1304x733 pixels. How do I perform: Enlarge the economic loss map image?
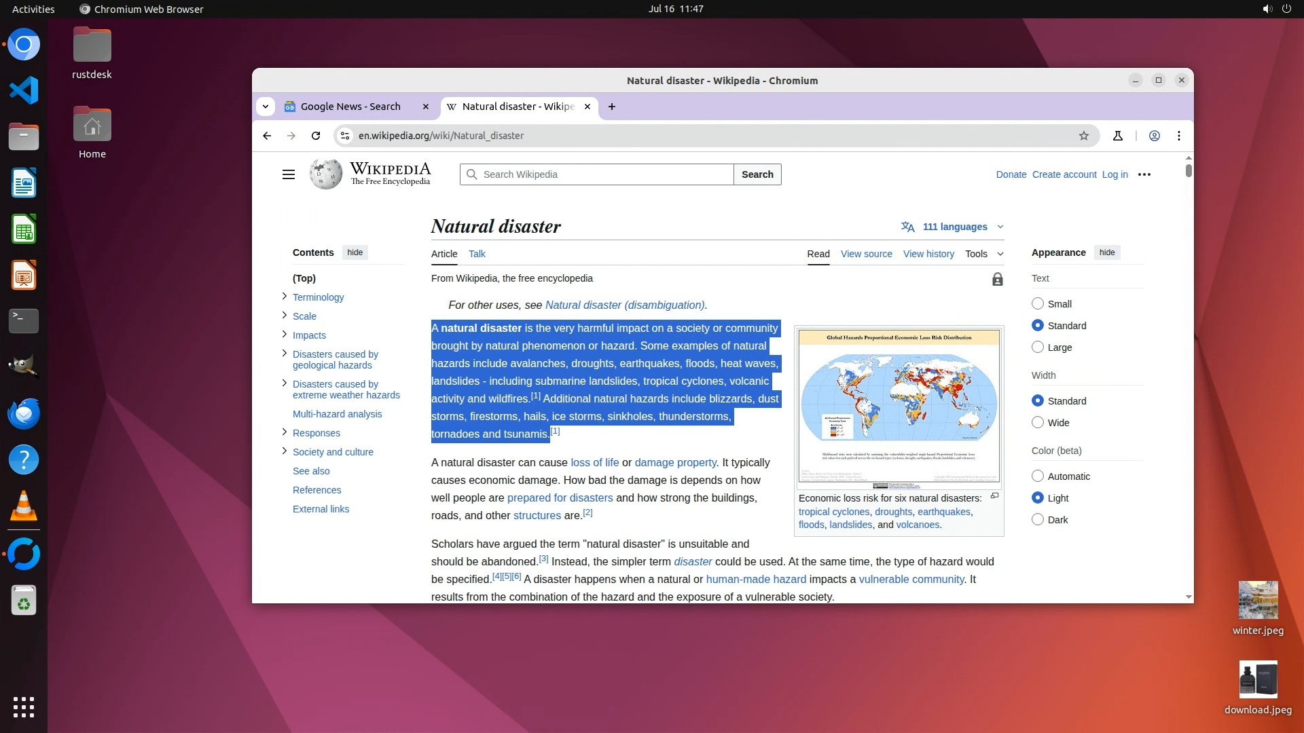(994, 496)
